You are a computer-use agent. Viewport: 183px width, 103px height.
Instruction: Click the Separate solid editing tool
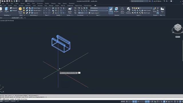[35, 13]
